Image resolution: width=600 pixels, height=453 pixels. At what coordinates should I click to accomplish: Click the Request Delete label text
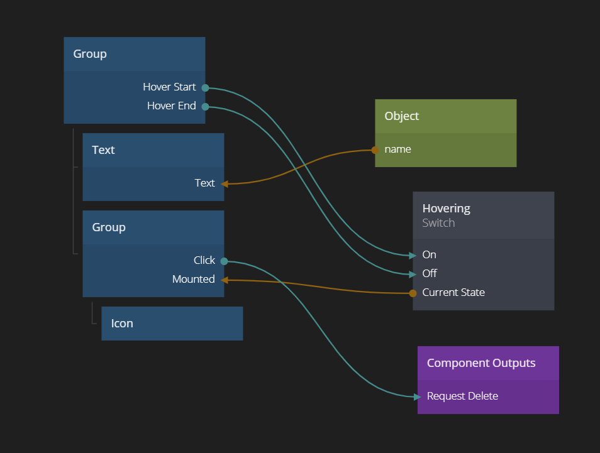point(462,396)
